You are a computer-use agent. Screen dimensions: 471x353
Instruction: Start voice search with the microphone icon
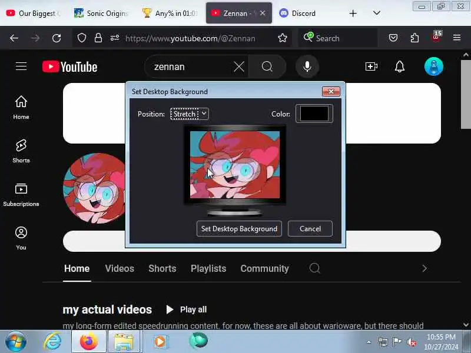[307, 66]
